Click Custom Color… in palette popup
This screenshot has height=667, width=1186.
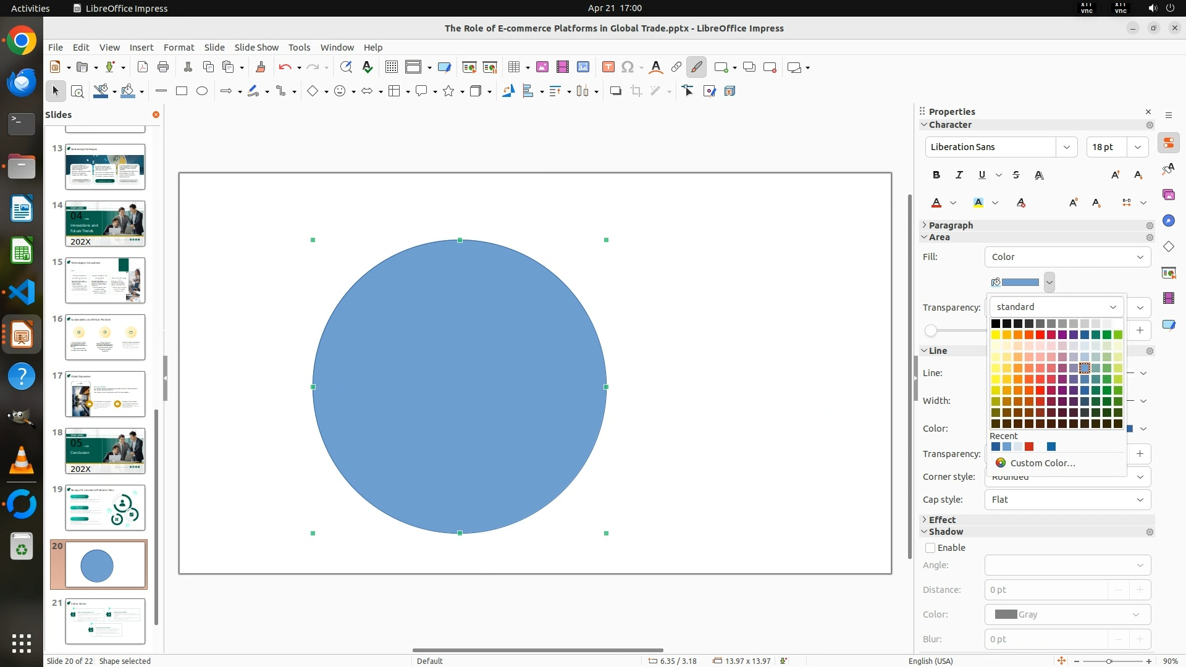point(1042,463)
